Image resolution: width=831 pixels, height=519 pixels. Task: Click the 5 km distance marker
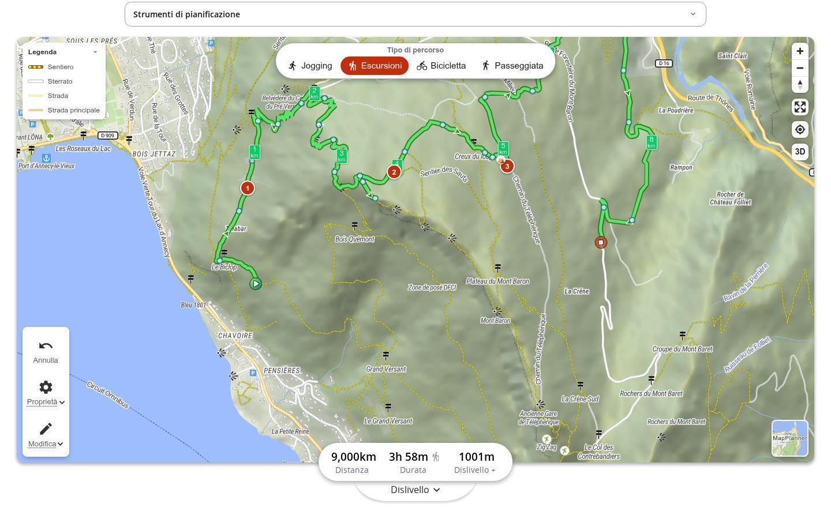tap(503, 149)
